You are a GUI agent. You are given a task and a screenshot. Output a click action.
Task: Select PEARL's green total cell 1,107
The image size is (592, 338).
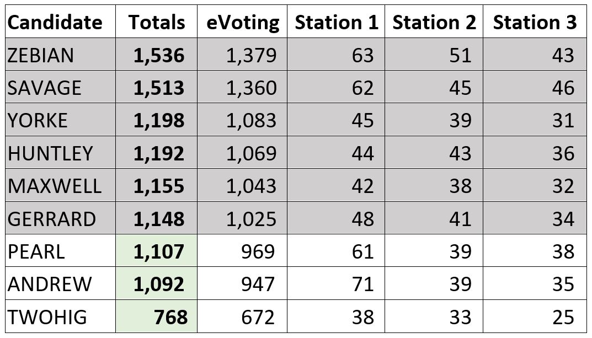(156, 251)
